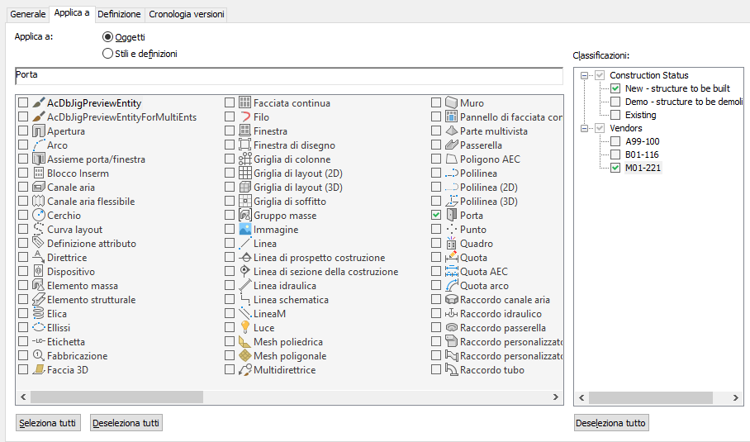Click the Mesh poligonale icon
Screen dimensions: 750x442
click(245, 356)
